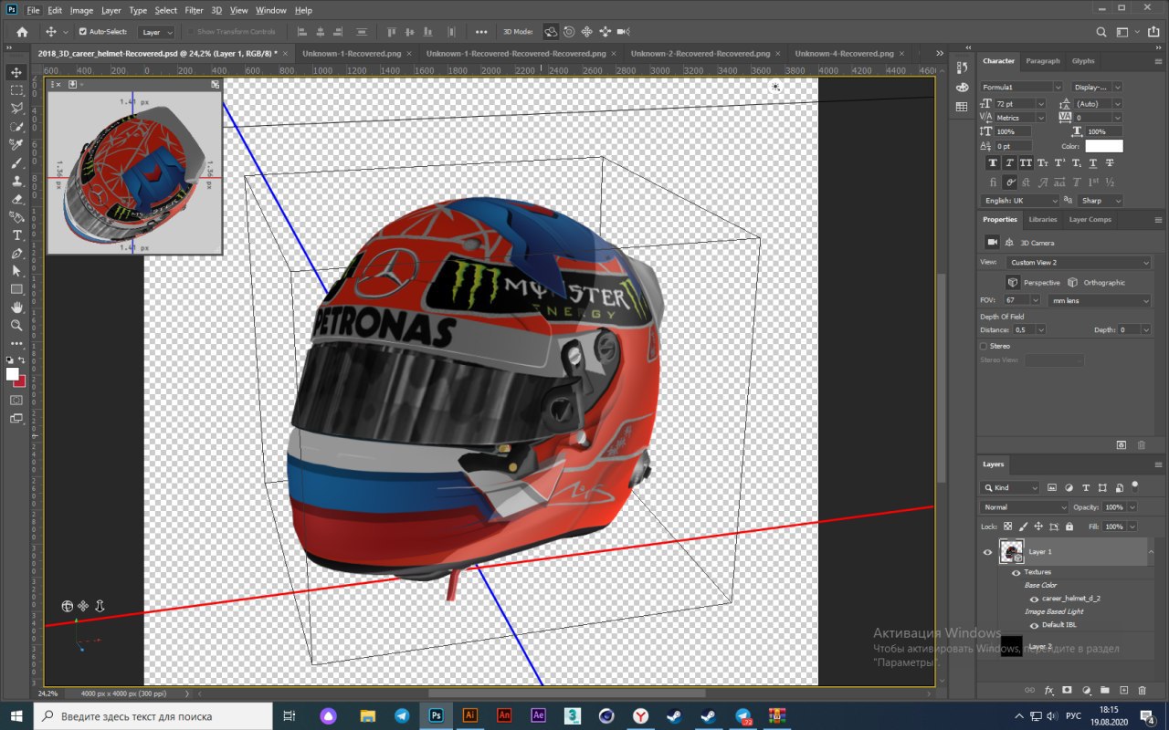Click the Windows taskbar search field

[153, 716]
